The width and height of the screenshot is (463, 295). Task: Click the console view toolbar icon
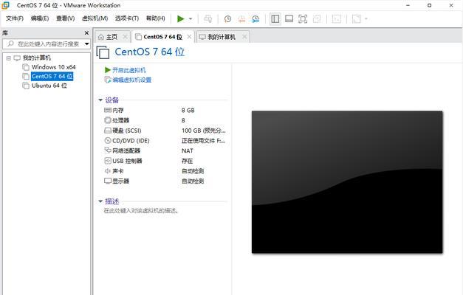337,19
